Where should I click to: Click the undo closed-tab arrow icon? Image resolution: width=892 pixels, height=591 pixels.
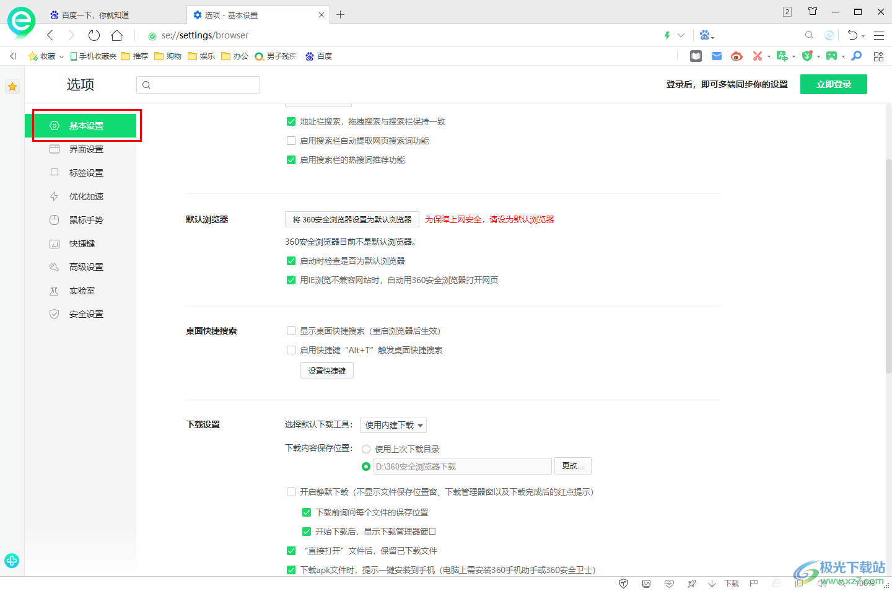click(x=853, y=35)
